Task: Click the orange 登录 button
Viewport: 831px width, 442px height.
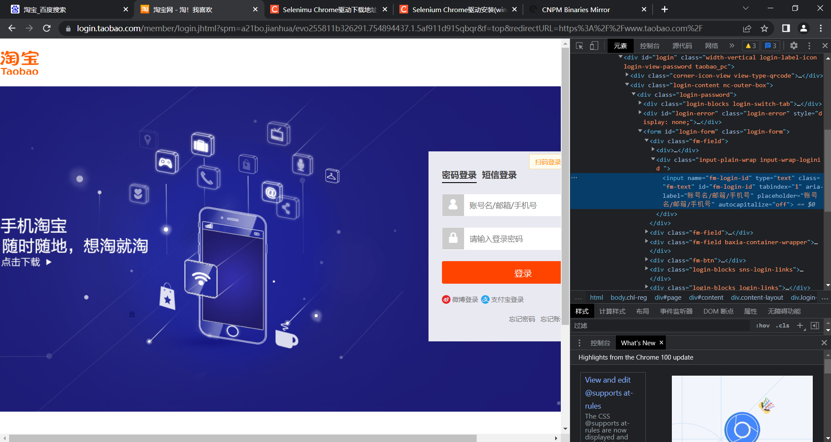Action: pos(501,272)
